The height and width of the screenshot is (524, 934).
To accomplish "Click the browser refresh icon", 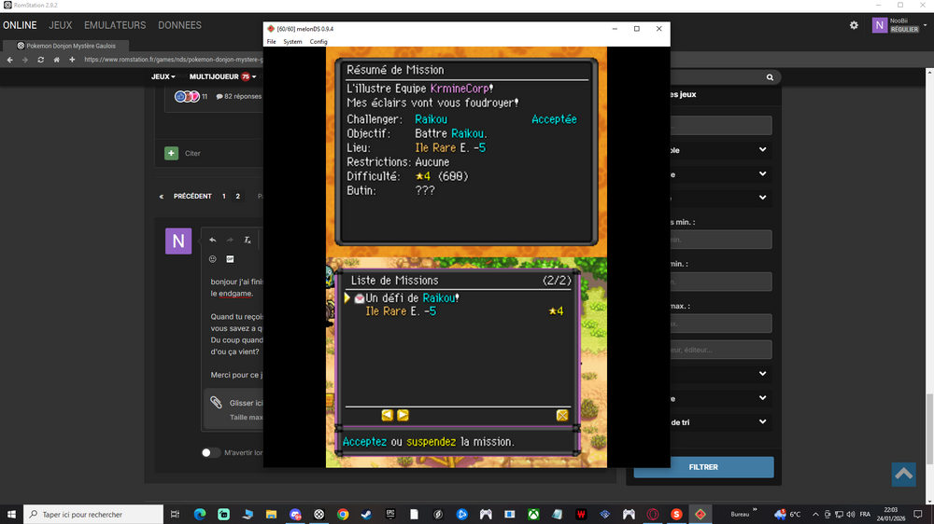I will pyautogui.click(x=40, y=60).
